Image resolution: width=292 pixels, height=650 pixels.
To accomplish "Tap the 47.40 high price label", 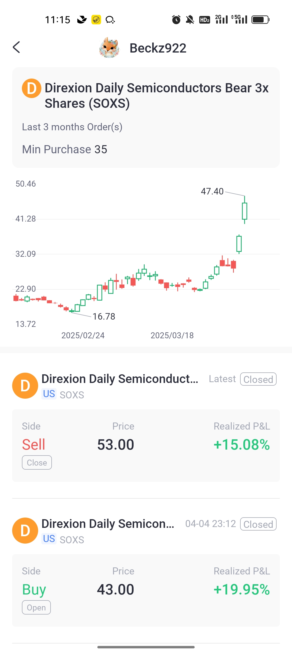I will 212,191.
